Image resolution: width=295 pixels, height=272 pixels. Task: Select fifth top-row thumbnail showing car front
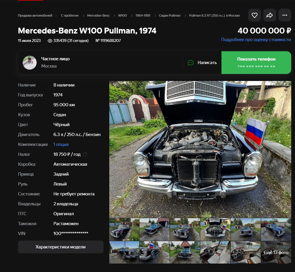pyautogui.click(x=246, y=229)
